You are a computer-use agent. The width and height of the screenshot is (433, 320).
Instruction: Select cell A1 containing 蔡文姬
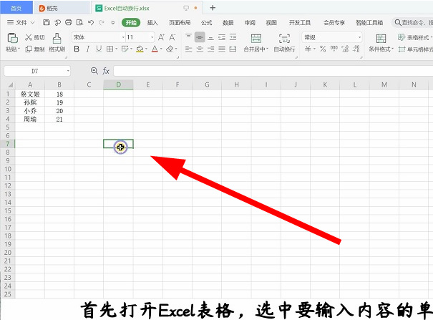30,94
